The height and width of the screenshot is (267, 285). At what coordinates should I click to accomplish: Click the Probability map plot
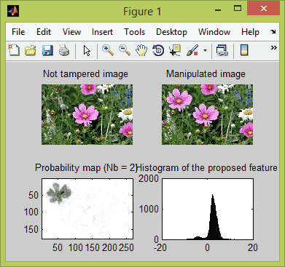(x=87, y=209)
